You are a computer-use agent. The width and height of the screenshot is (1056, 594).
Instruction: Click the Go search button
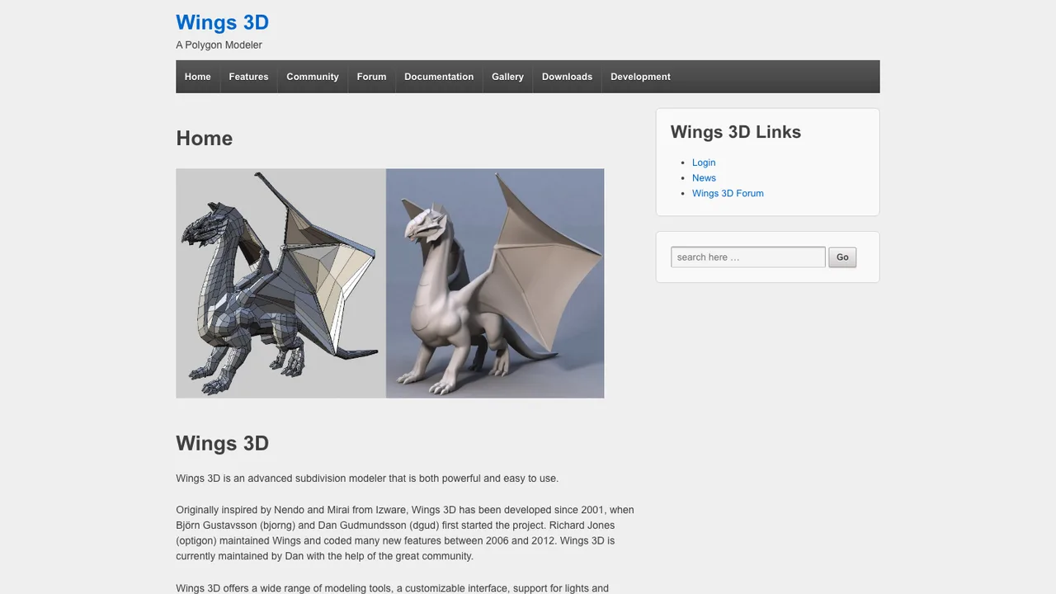click(x=842, y=257)
